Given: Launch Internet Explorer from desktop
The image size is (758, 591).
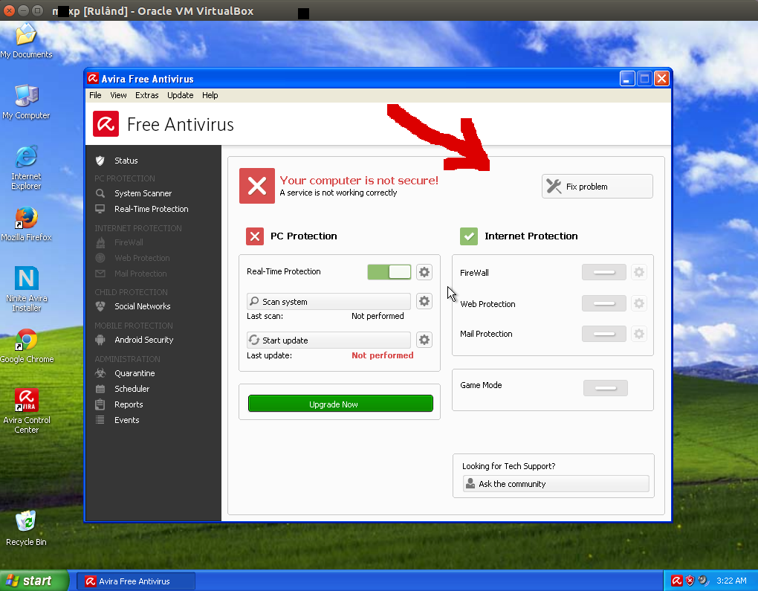Looking at the screenshot, I should pyautogui.click(x=26, y=167).
